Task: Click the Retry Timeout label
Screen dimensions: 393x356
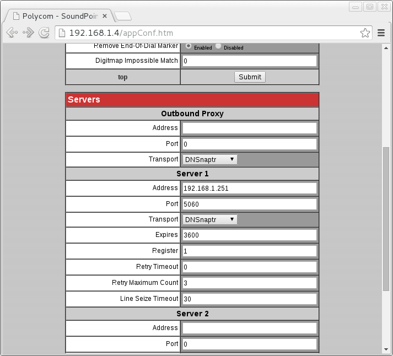Action: point(157,267)
